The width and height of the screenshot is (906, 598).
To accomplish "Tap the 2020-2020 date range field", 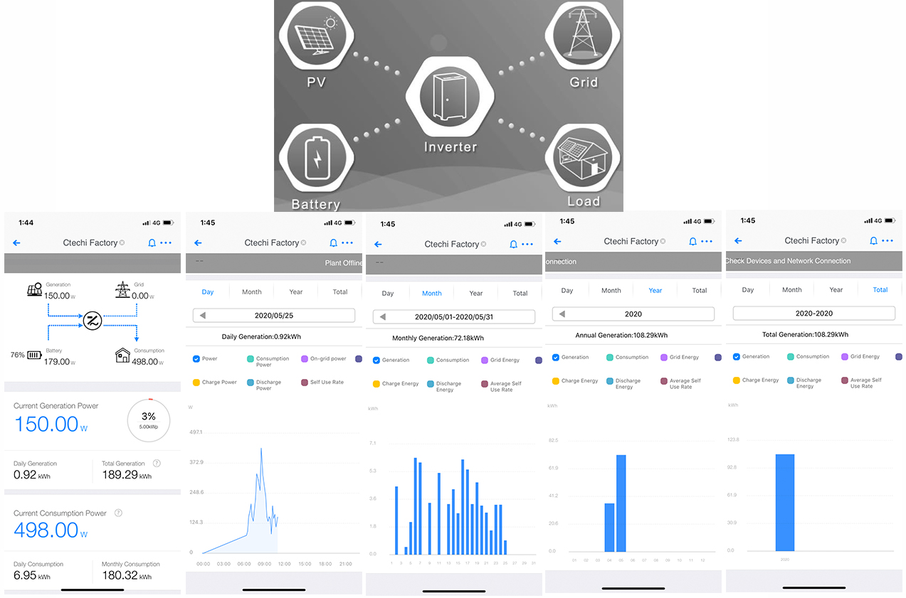I will 813,314.
